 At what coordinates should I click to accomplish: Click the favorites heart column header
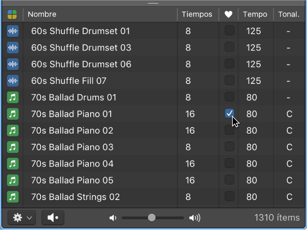click(229, 14)
